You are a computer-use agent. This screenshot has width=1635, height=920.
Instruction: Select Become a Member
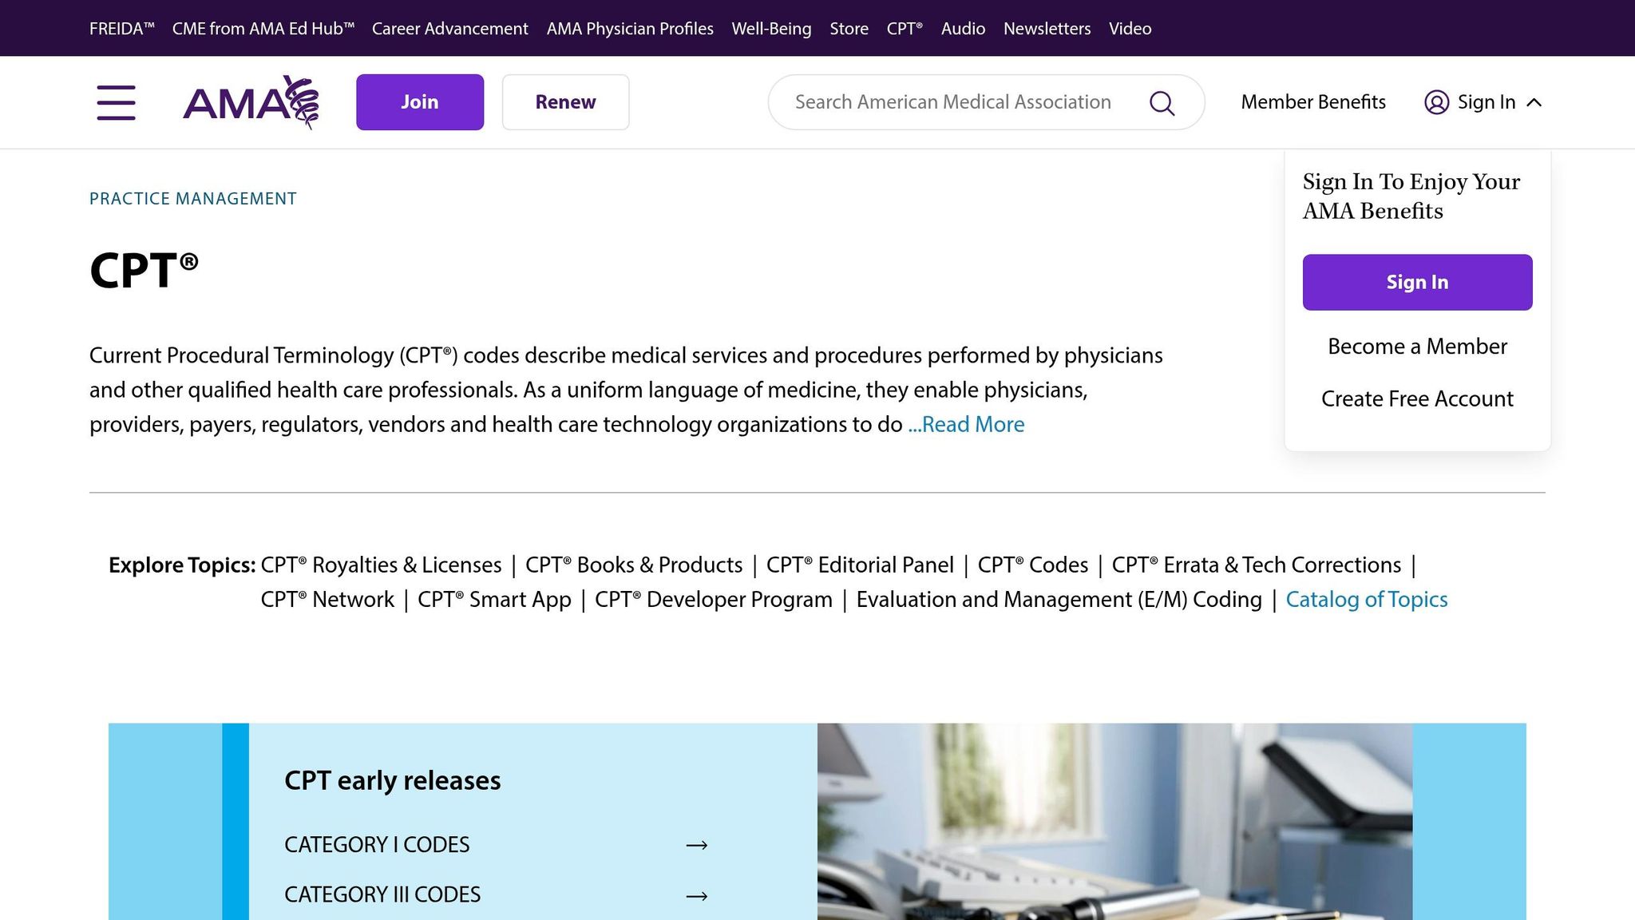[x=1417, y=347]
